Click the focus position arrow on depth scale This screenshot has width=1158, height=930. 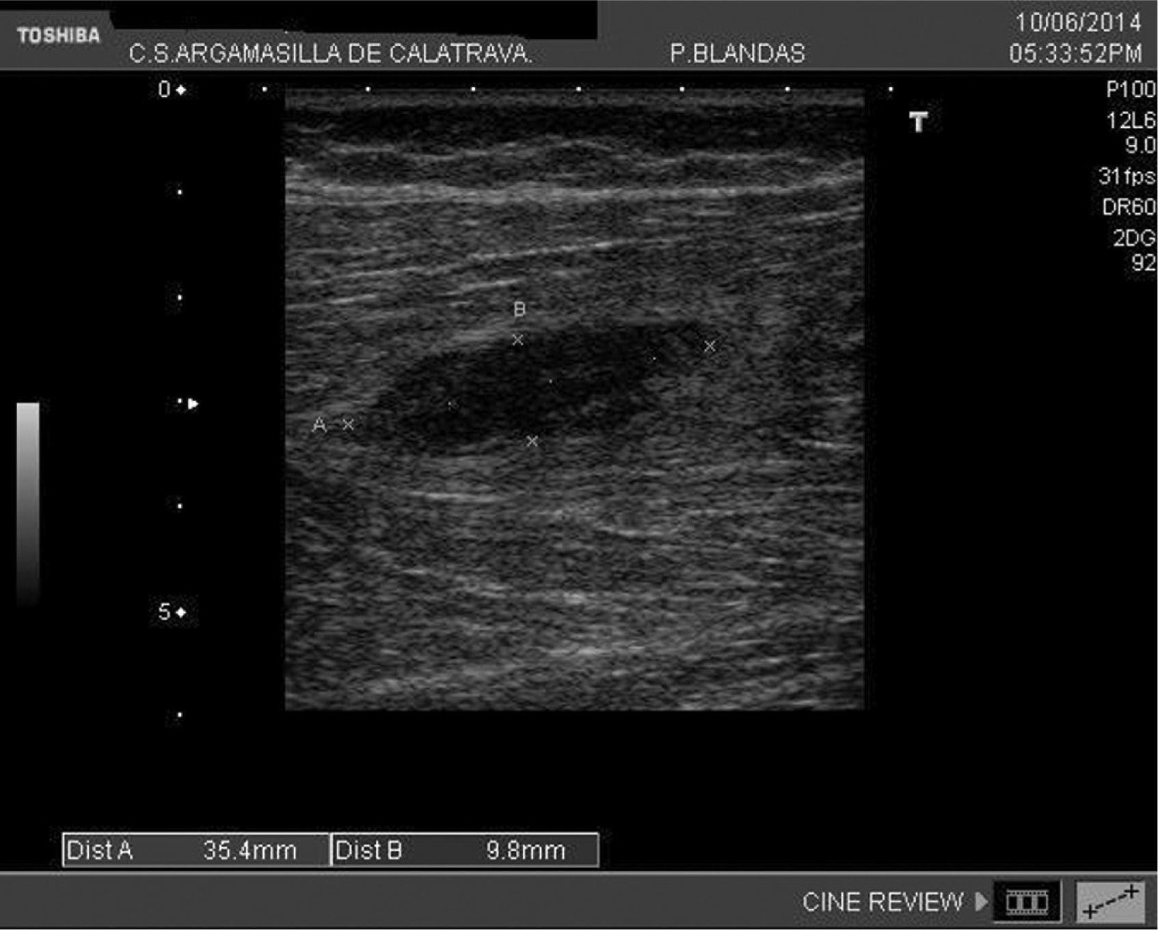tap(193, 404)
